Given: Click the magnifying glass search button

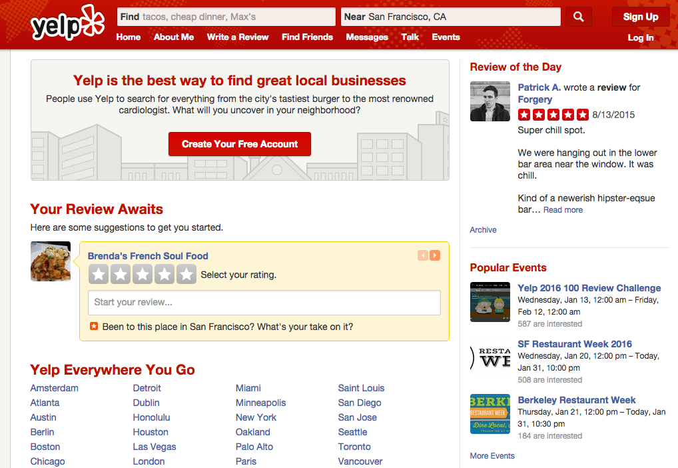Looking at the screenshot, I should (579, 17).
